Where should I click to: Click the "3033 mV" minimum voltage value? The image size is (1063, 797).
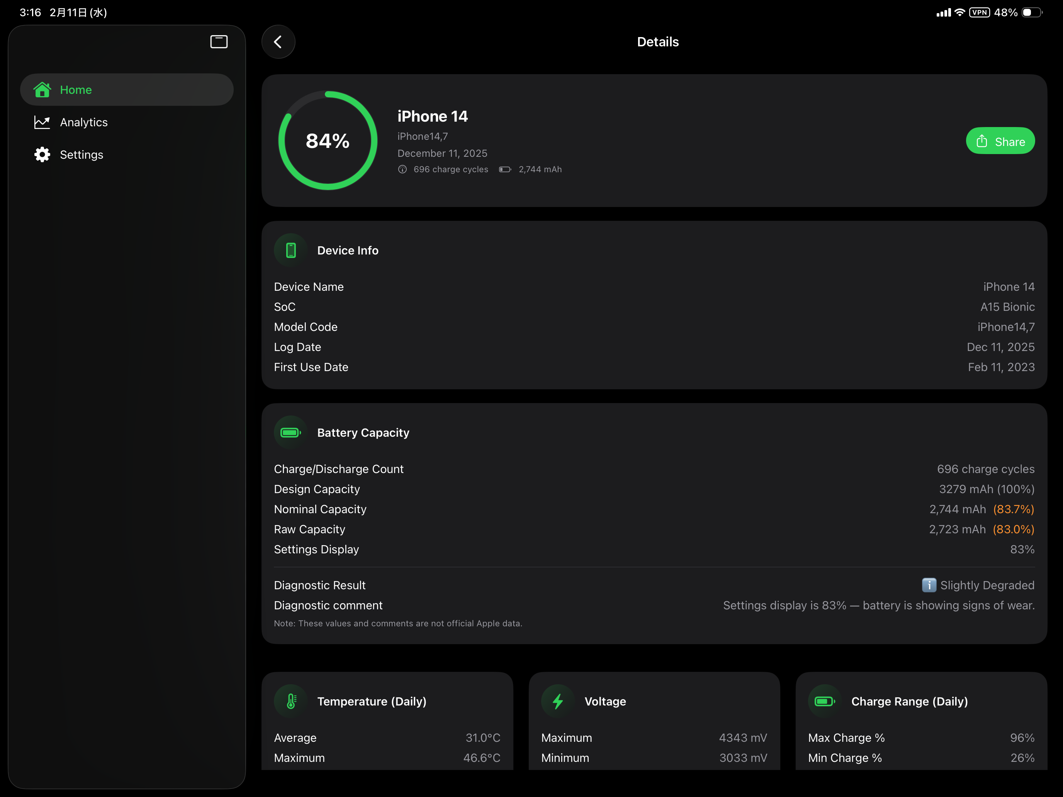pyautogui.click(x=743, y=758)
